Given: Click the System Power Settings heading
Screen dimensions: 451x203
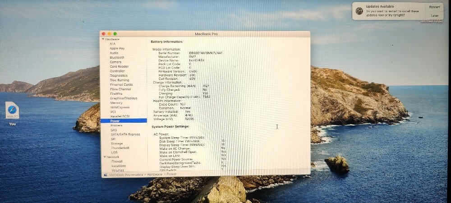Looking at the screenshot, I should [x=170, y=126].
